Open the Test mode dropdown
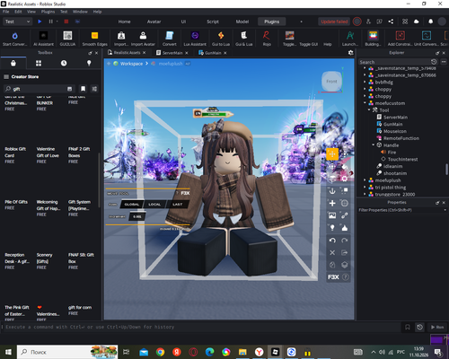 [x=17, y=22]
